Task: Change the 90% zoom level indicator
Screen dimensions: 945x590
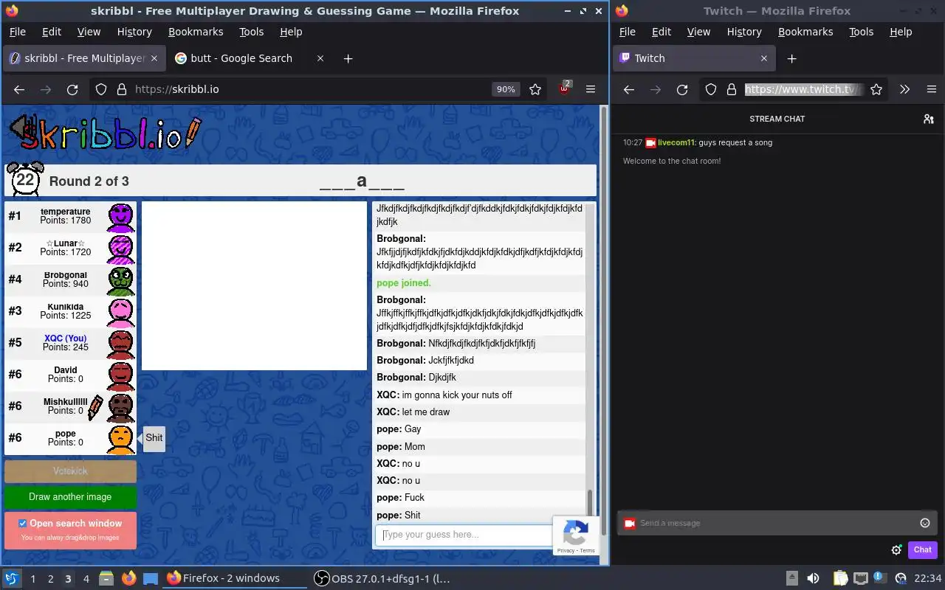Action: pos(506,89)
